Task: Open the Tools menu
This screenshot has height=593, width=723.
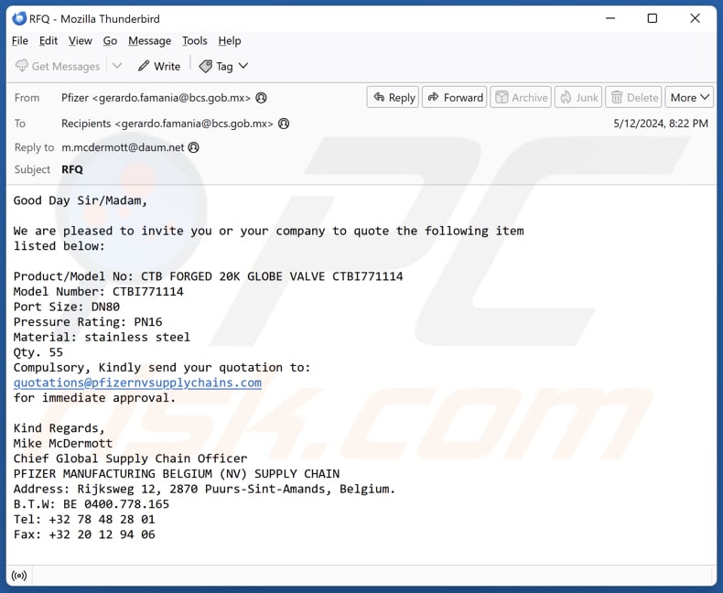Action: [x=194, y=40]
